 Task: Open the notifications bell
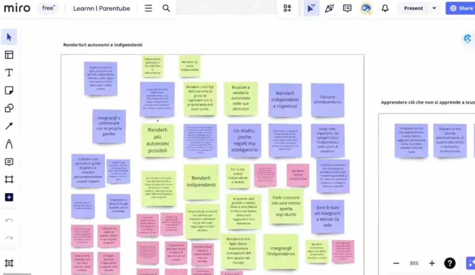pyautogui.click(x=385, y=8)
